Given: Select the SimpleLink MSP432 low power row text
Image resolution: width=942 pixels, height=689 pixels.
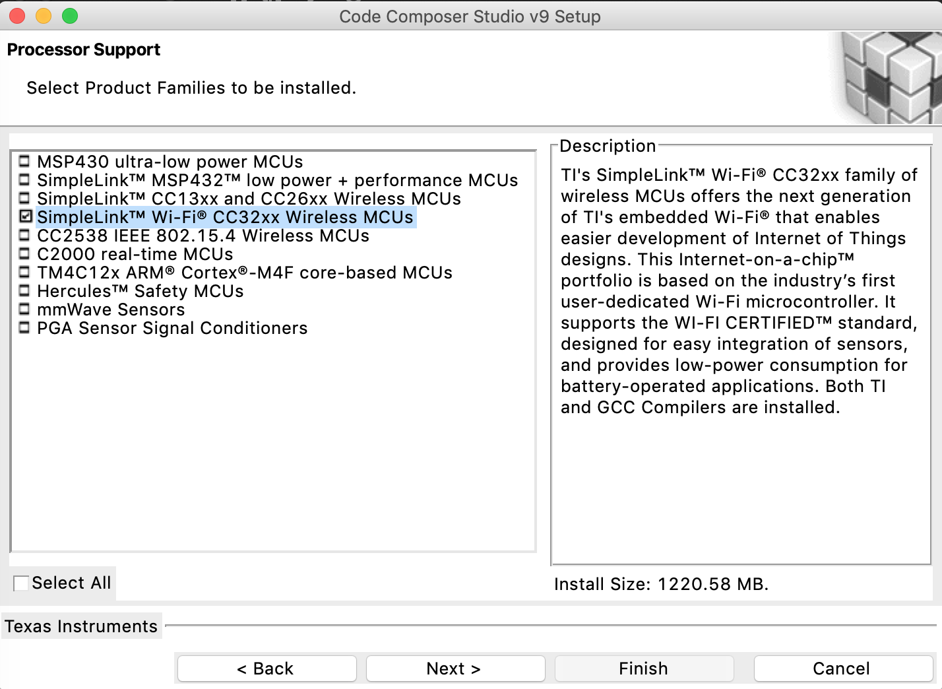Looking at the screenshot, I should pyautogui.click(x=278, y=180).
